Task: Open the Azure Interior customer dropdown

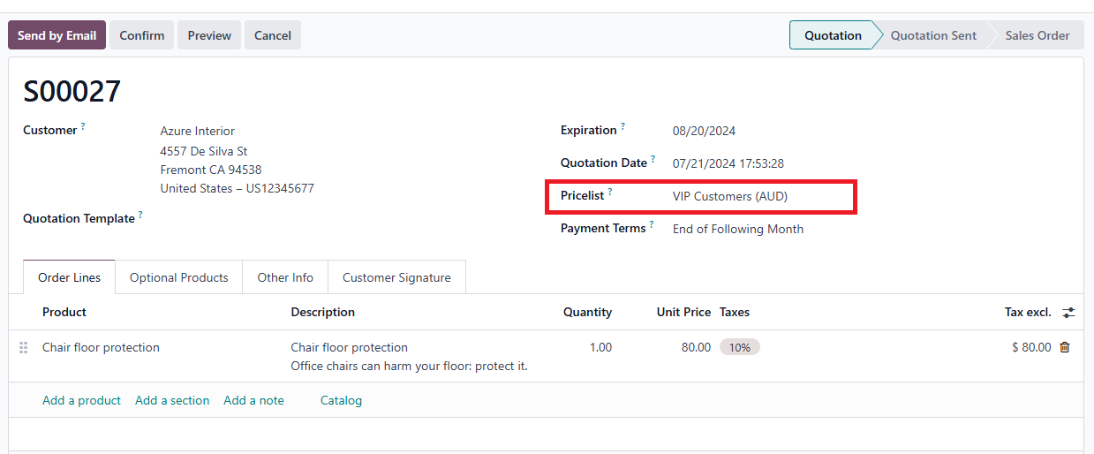Action: [x=197, y=131]
